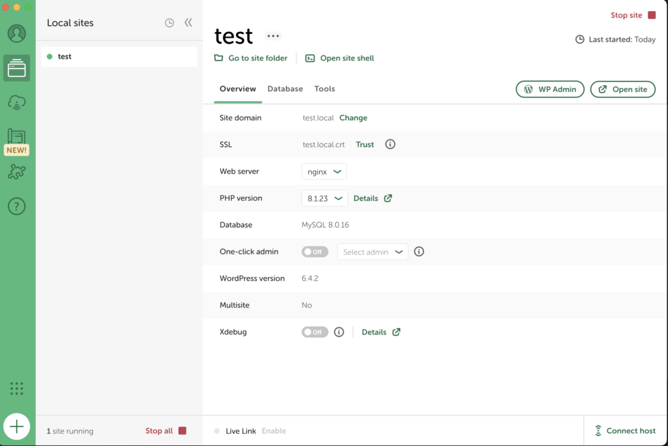Click Enable next to Live Link

coord(274,431)
